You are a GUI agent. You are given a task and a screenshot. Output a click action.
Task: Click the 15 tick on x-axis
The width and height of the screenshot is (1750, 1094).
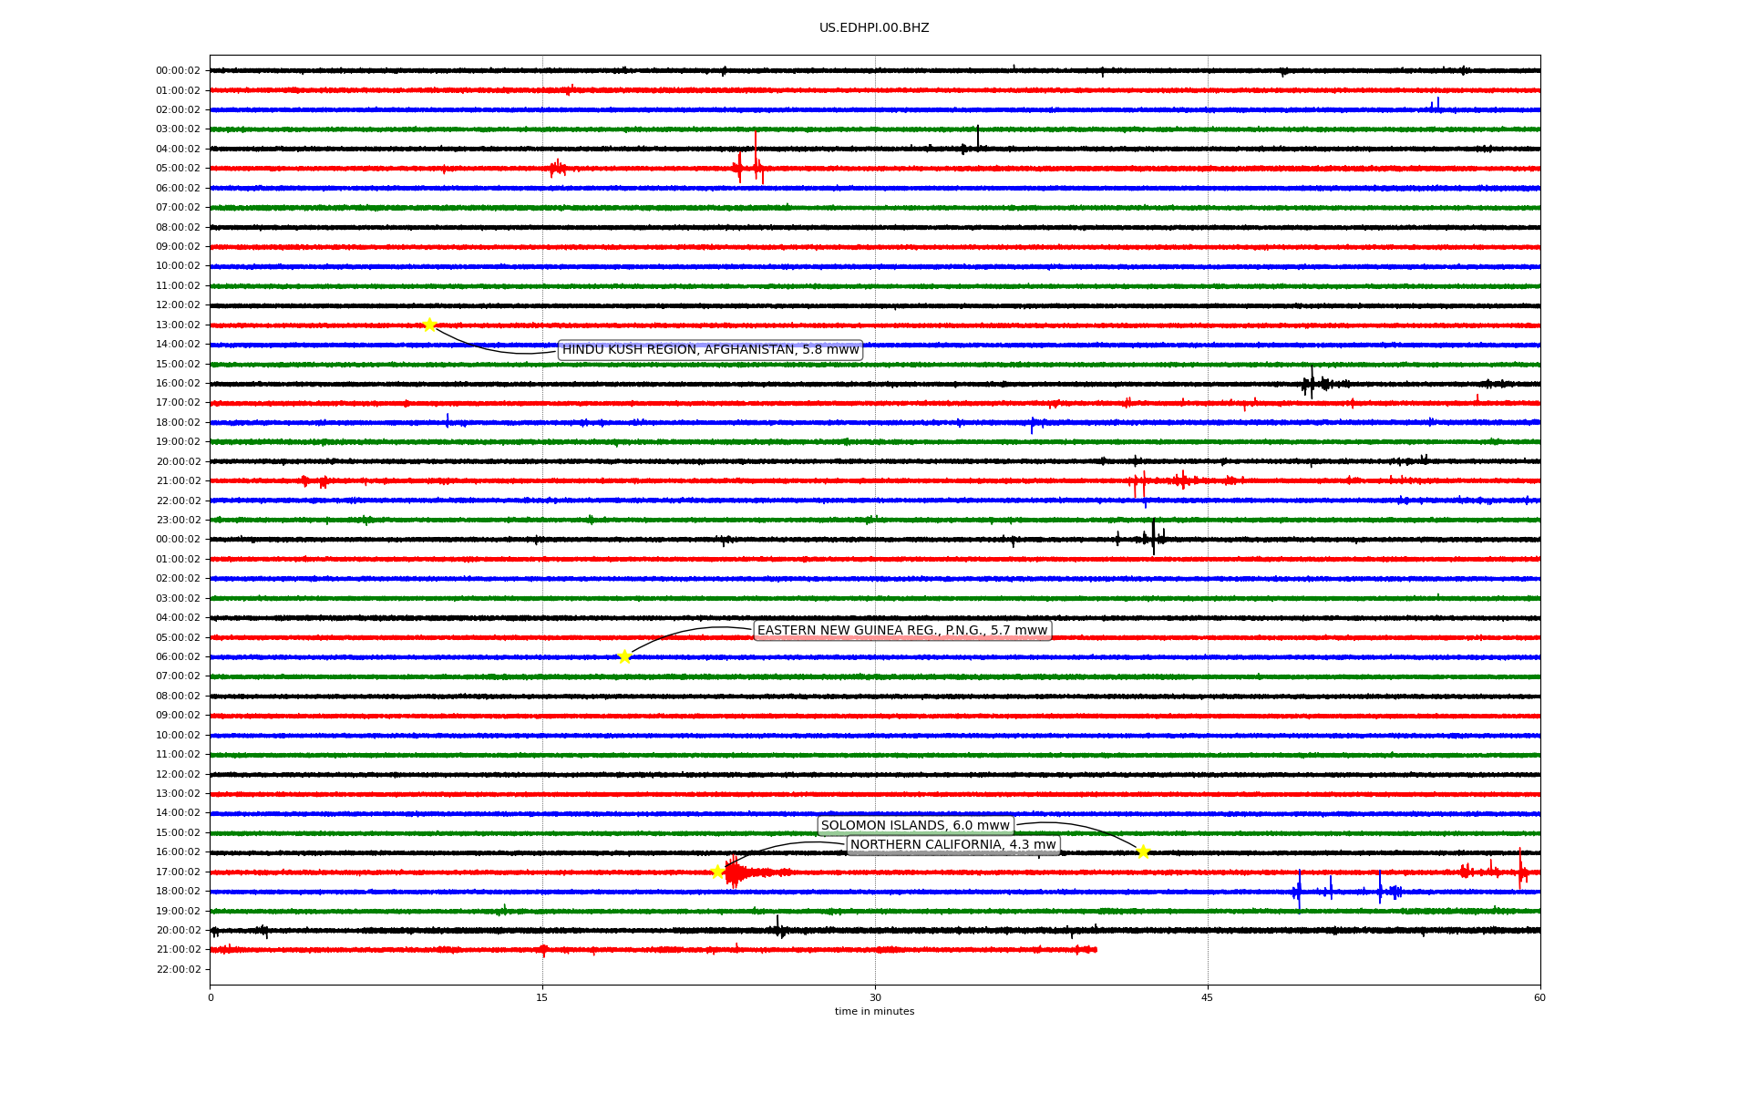pyautogui.click(x=542, y=997)
